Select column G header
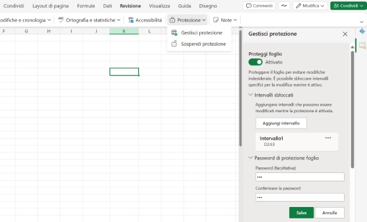The height and width of the screenshot is (222, 367). tap(26, 31)
